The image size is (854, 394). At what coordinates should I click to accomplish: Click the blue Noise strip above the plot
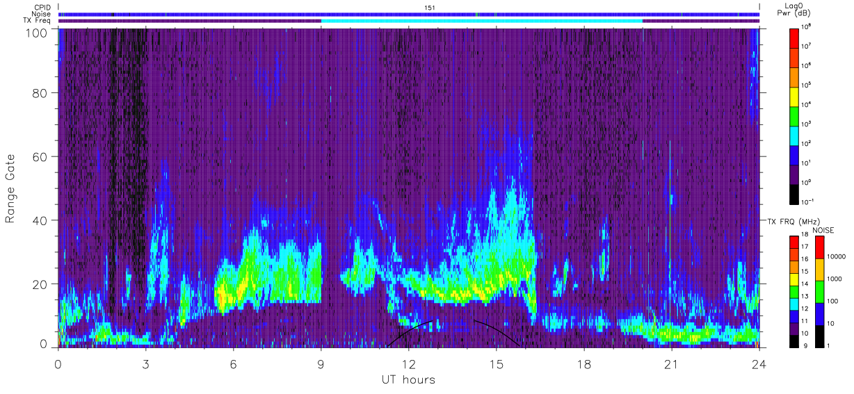click(x=409, y=14)
